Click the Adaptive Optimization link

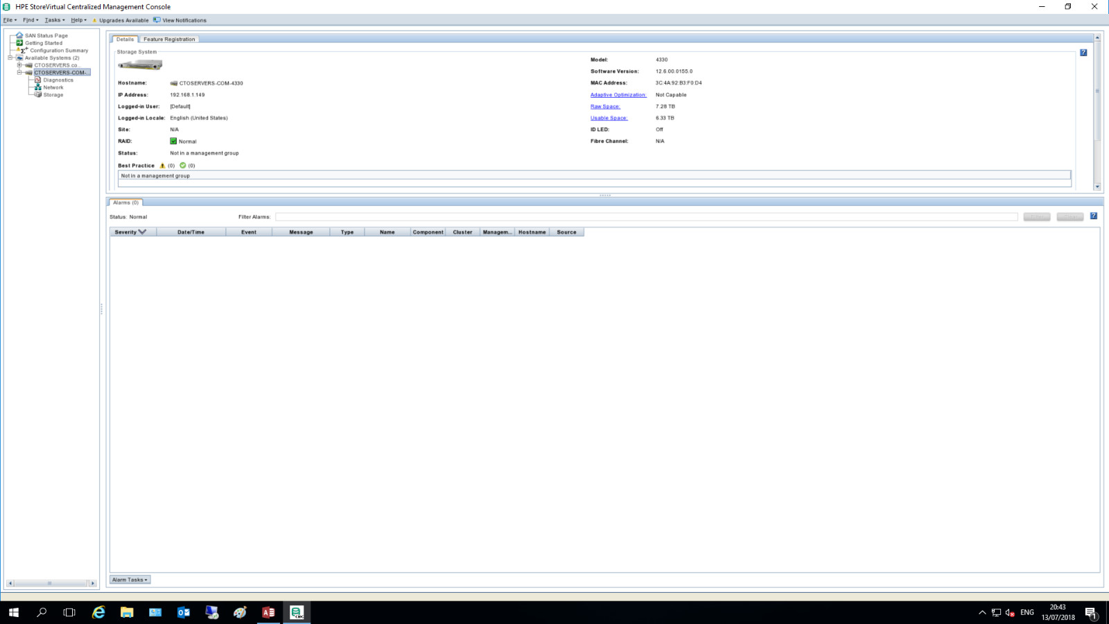tap(618, 95)
